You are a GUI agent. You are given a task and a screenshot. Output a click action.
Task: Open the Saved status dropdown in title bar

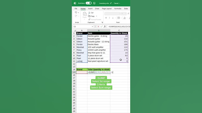[117, 3]
